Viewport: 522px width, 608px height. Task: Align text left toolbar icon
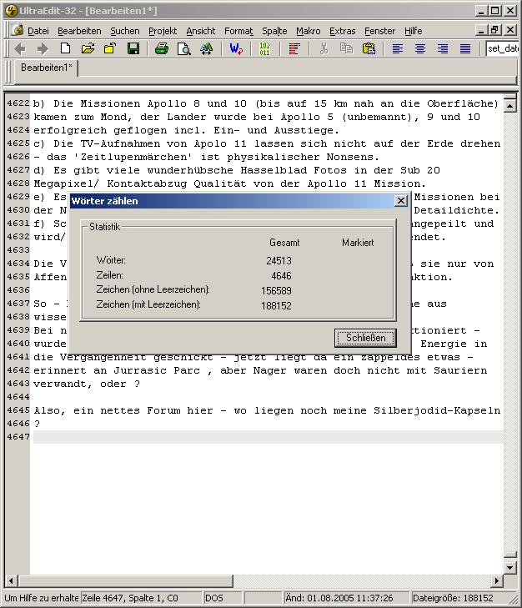(x=398, y=49)
